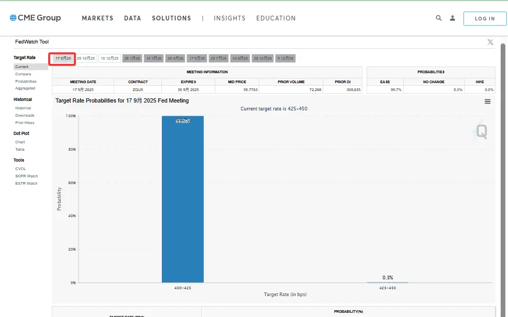Open the Dot Plot Table link
This screenshot has height=317, width=508.
(20, 150)
